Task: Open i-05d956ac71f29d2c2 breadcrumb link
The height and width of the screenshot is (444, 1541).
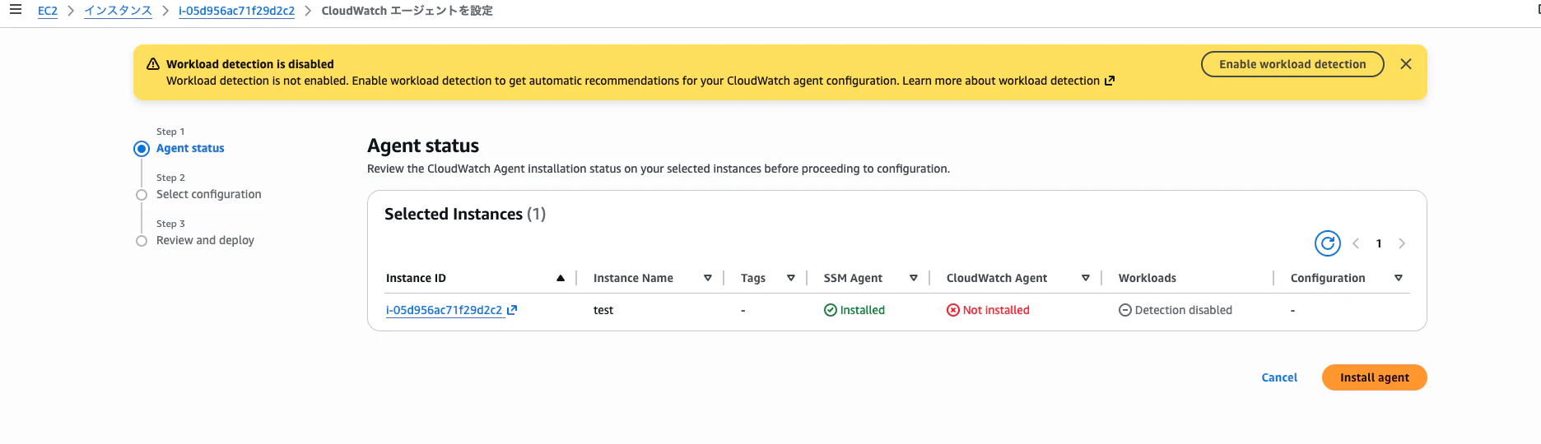Action: (x=236, y=11)
